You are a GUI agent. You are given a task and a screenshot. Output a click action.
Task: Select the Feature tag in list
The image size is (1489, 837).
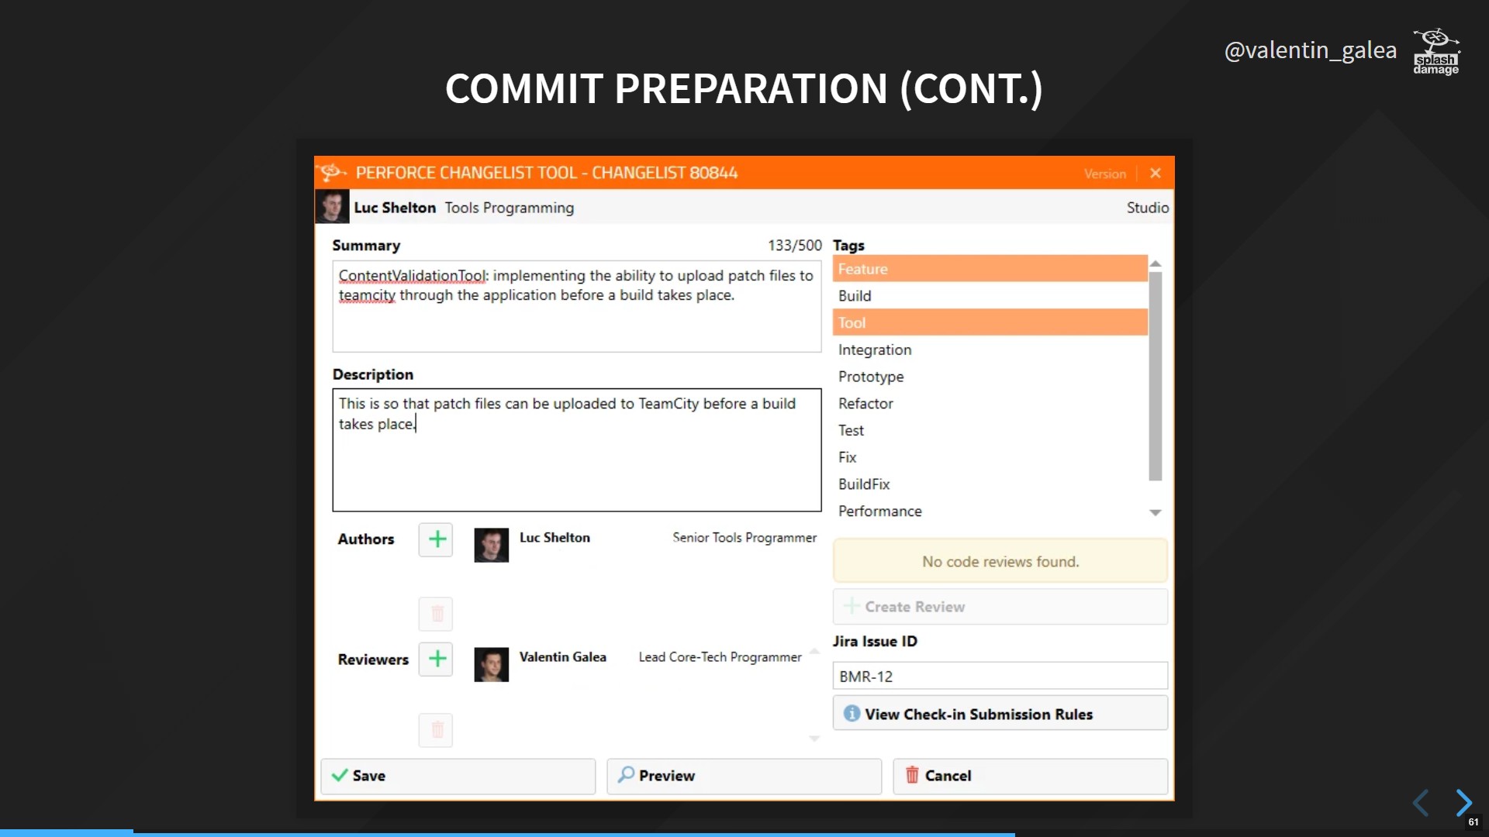(989, 269)
